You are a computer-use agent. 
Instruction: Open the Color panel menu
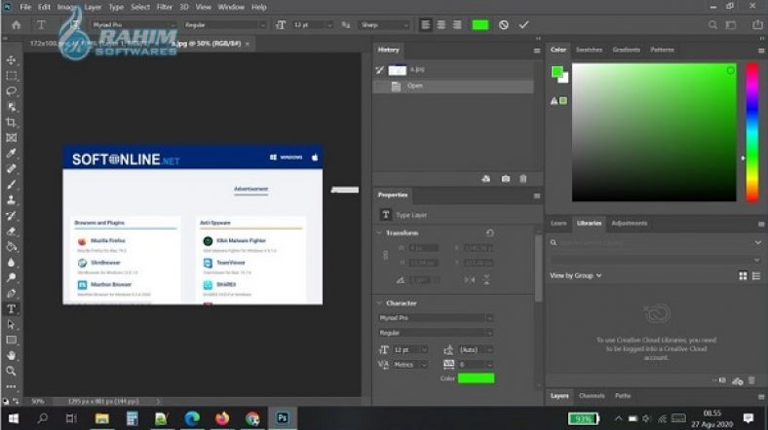click(x=761, y=51)
